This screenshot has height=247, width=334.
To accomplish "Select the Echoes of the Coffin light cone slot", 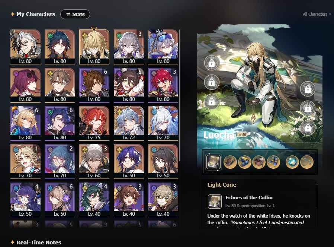I will point(213,162).
